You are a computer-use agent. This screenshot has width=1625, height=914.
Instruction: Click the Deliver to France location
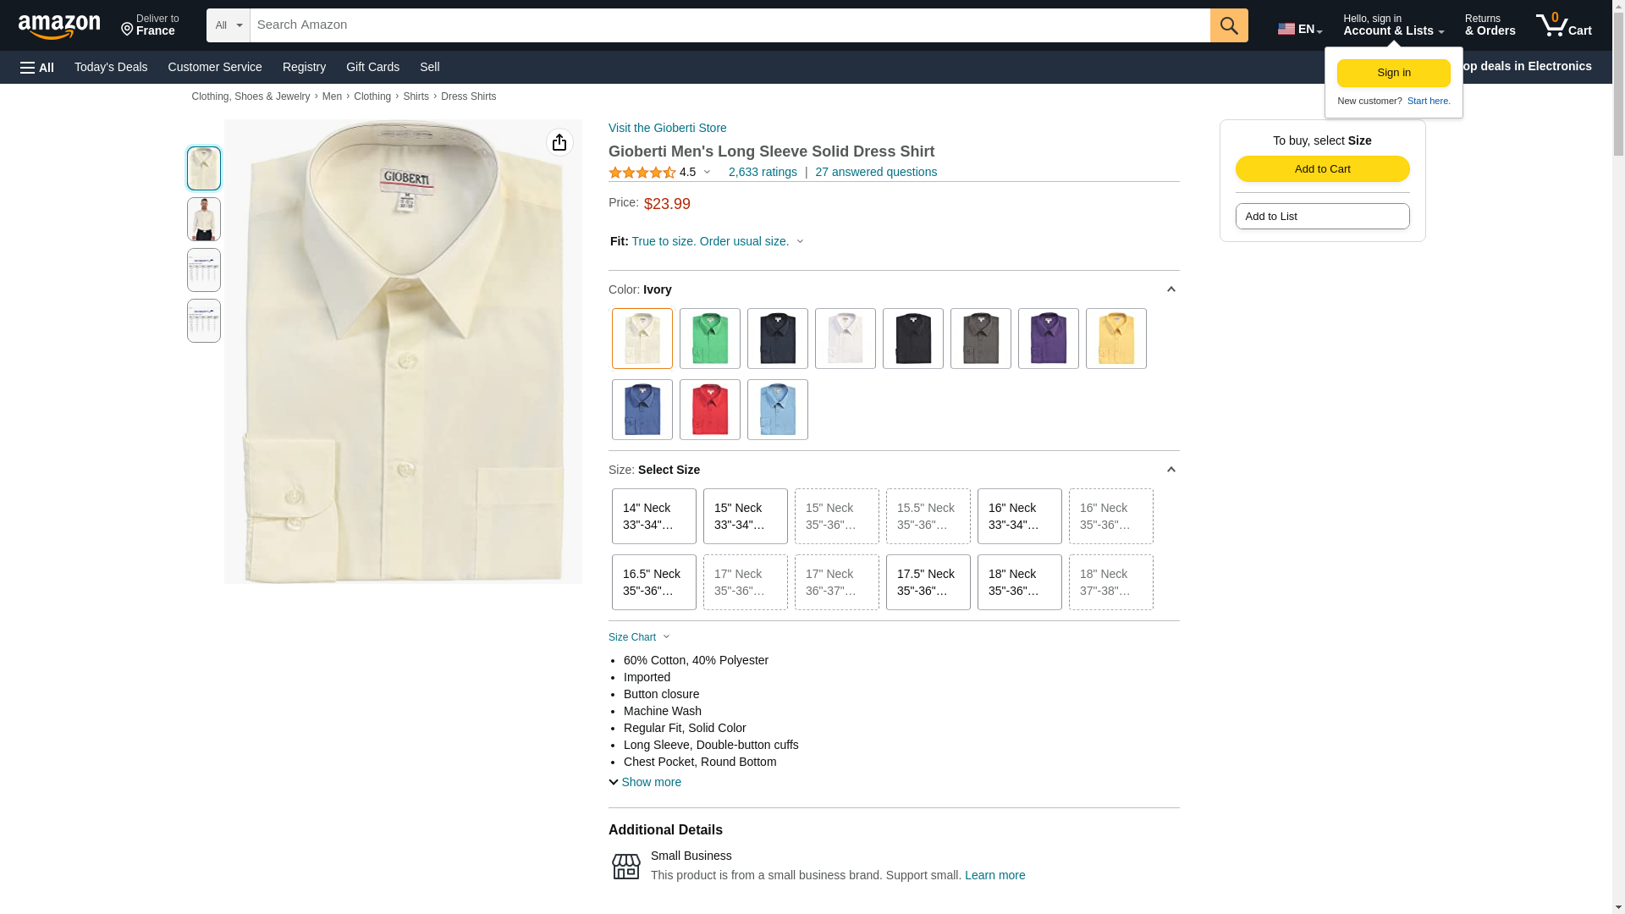coord(150,25)
